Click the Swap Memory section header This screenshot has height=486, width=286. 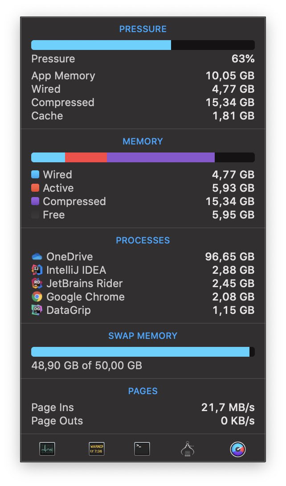(x=143, y=336)
